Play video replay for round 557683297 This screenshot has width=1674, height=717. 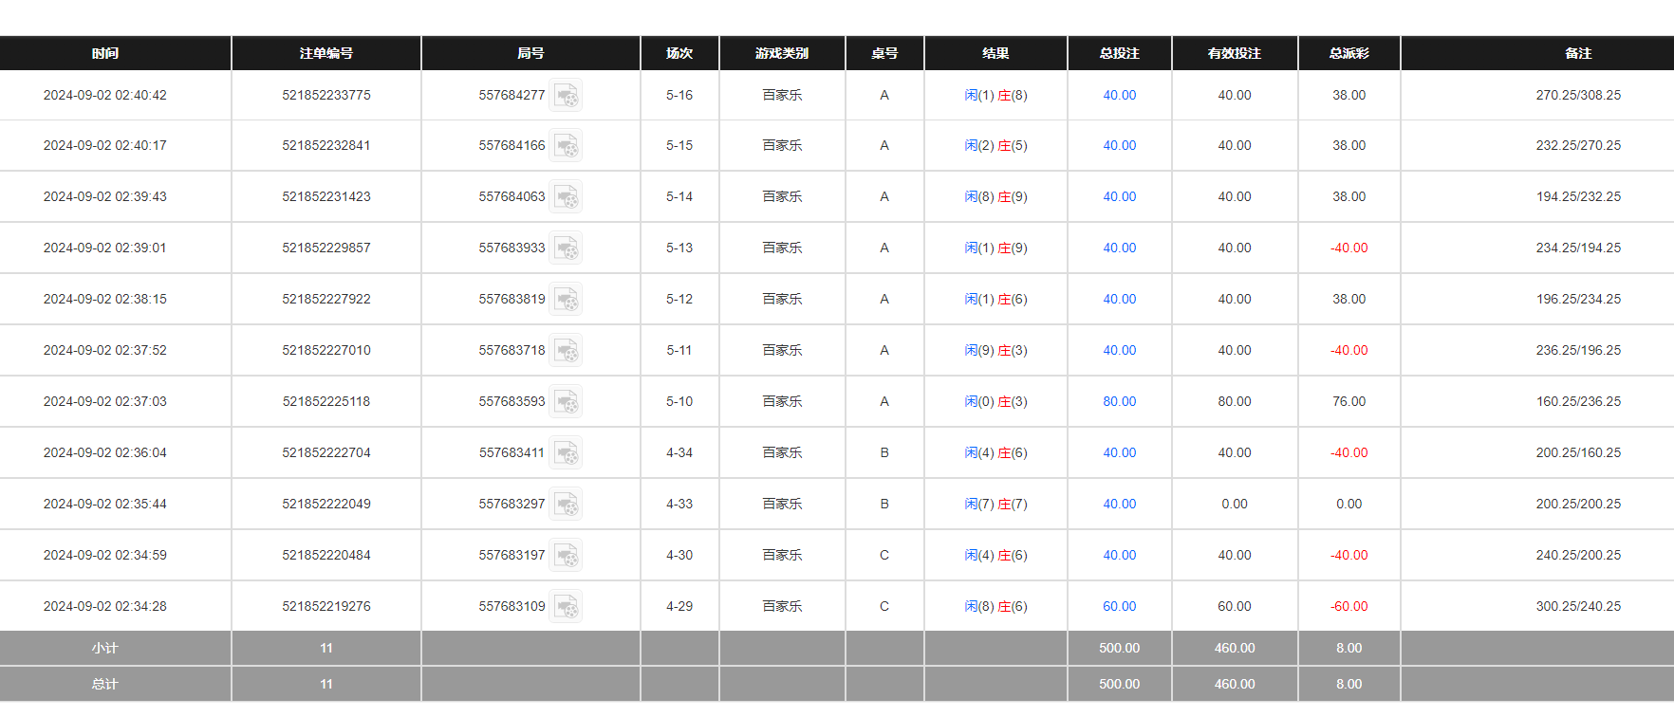click(567, 505)
